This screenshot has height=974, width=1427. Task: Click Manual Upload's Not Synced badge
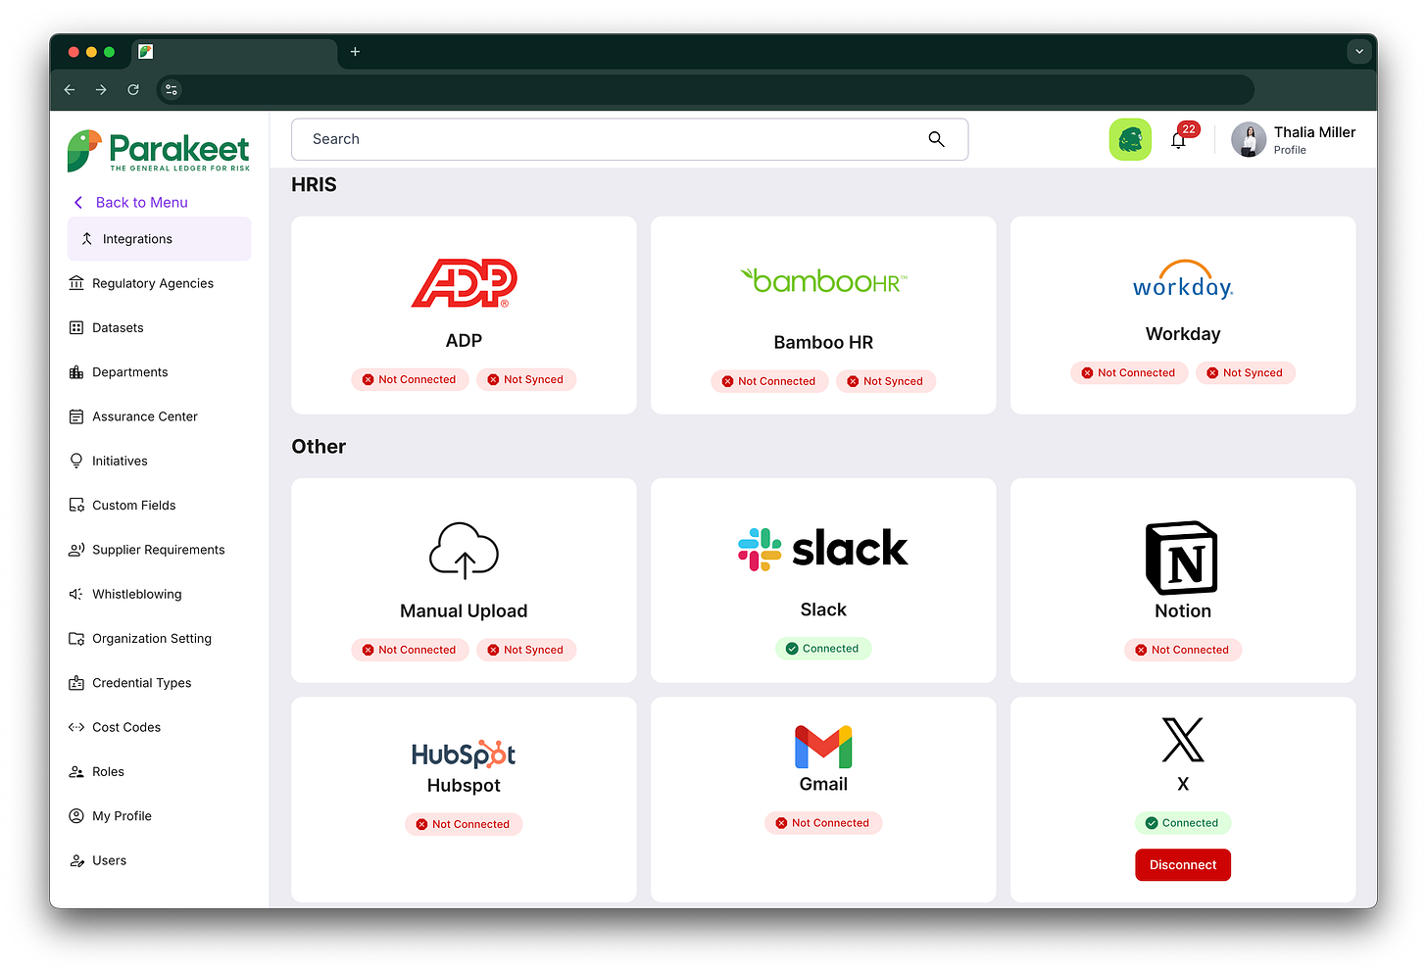(526, 650)
